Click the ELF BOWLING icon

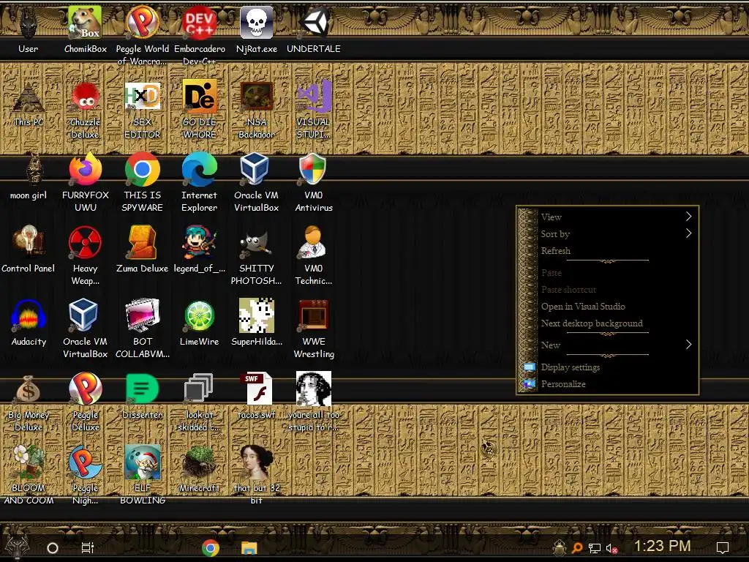[143, 462]
